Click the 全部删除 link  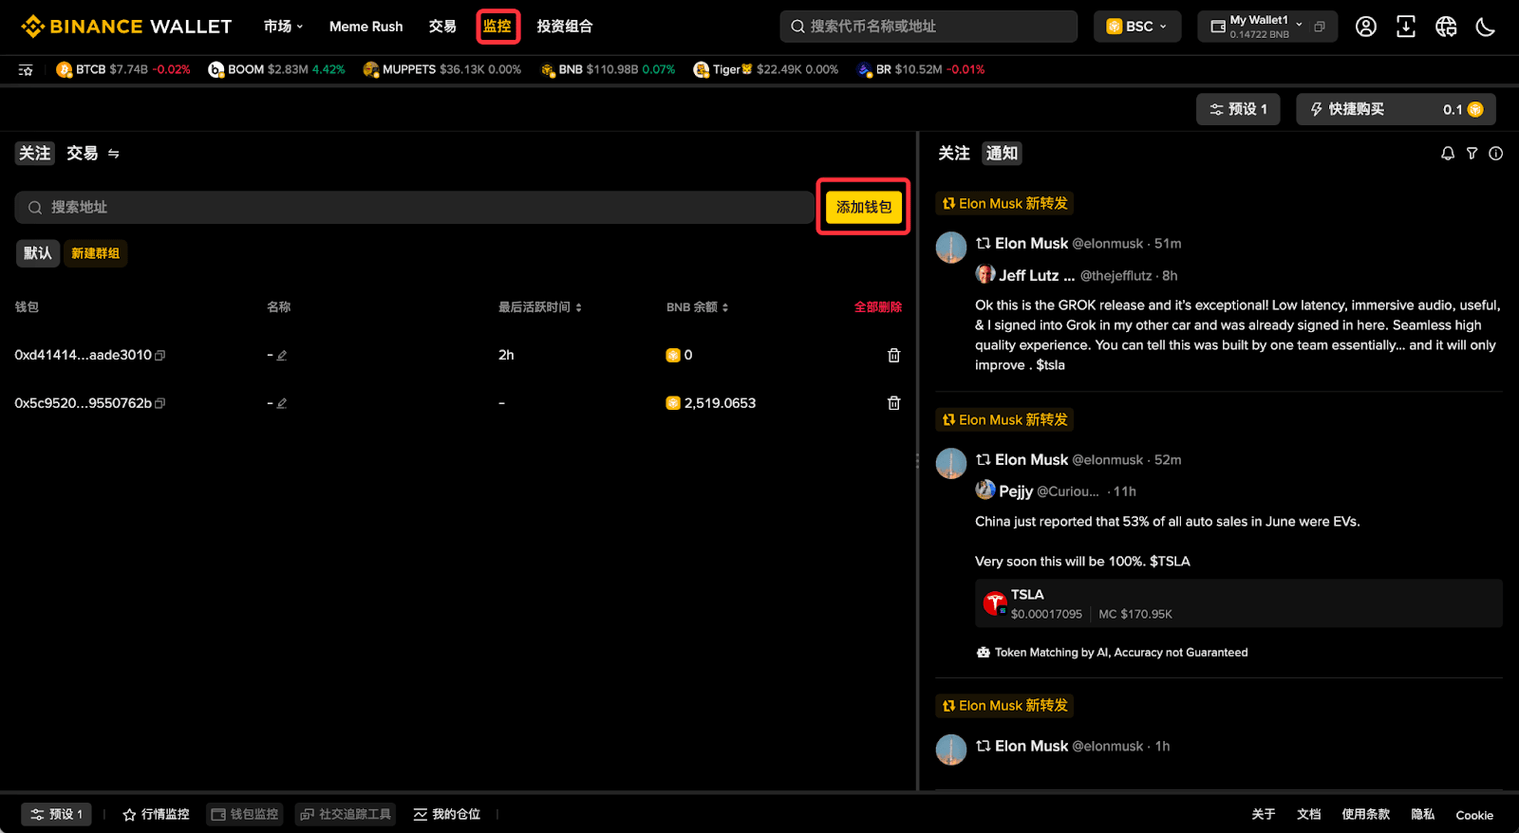pyautogui.click(x=878, y=307)
